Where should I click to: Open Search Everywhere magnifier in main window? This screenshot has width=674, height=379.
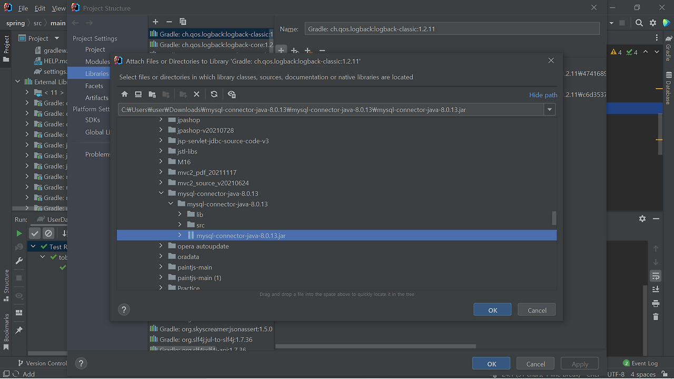pos(639,23)
